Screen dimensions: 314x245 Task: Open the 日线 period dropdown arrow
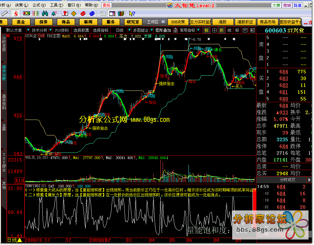click(x=129, y=30)
